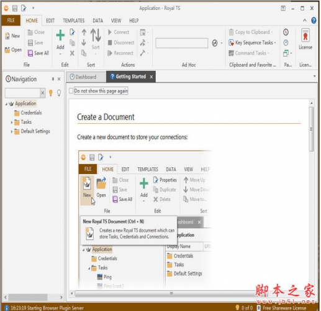Click the Move Up arrow icon

pos(84,32)
